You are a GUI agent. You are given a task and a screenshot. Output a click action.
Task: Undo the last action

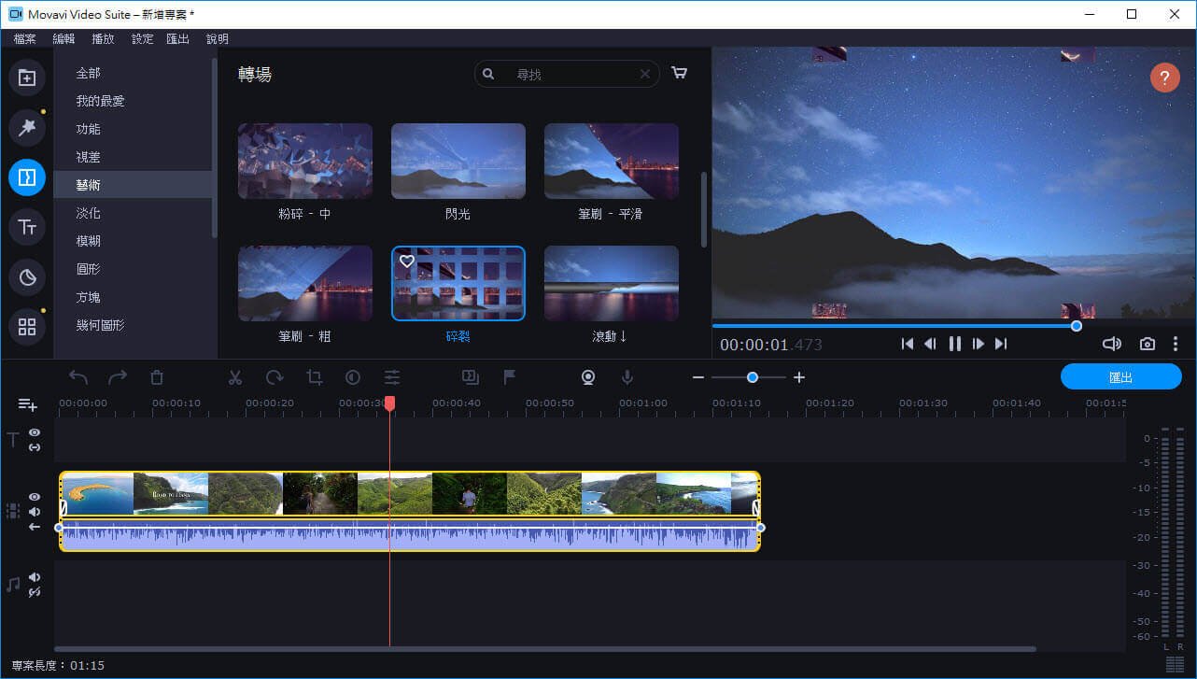78,377
